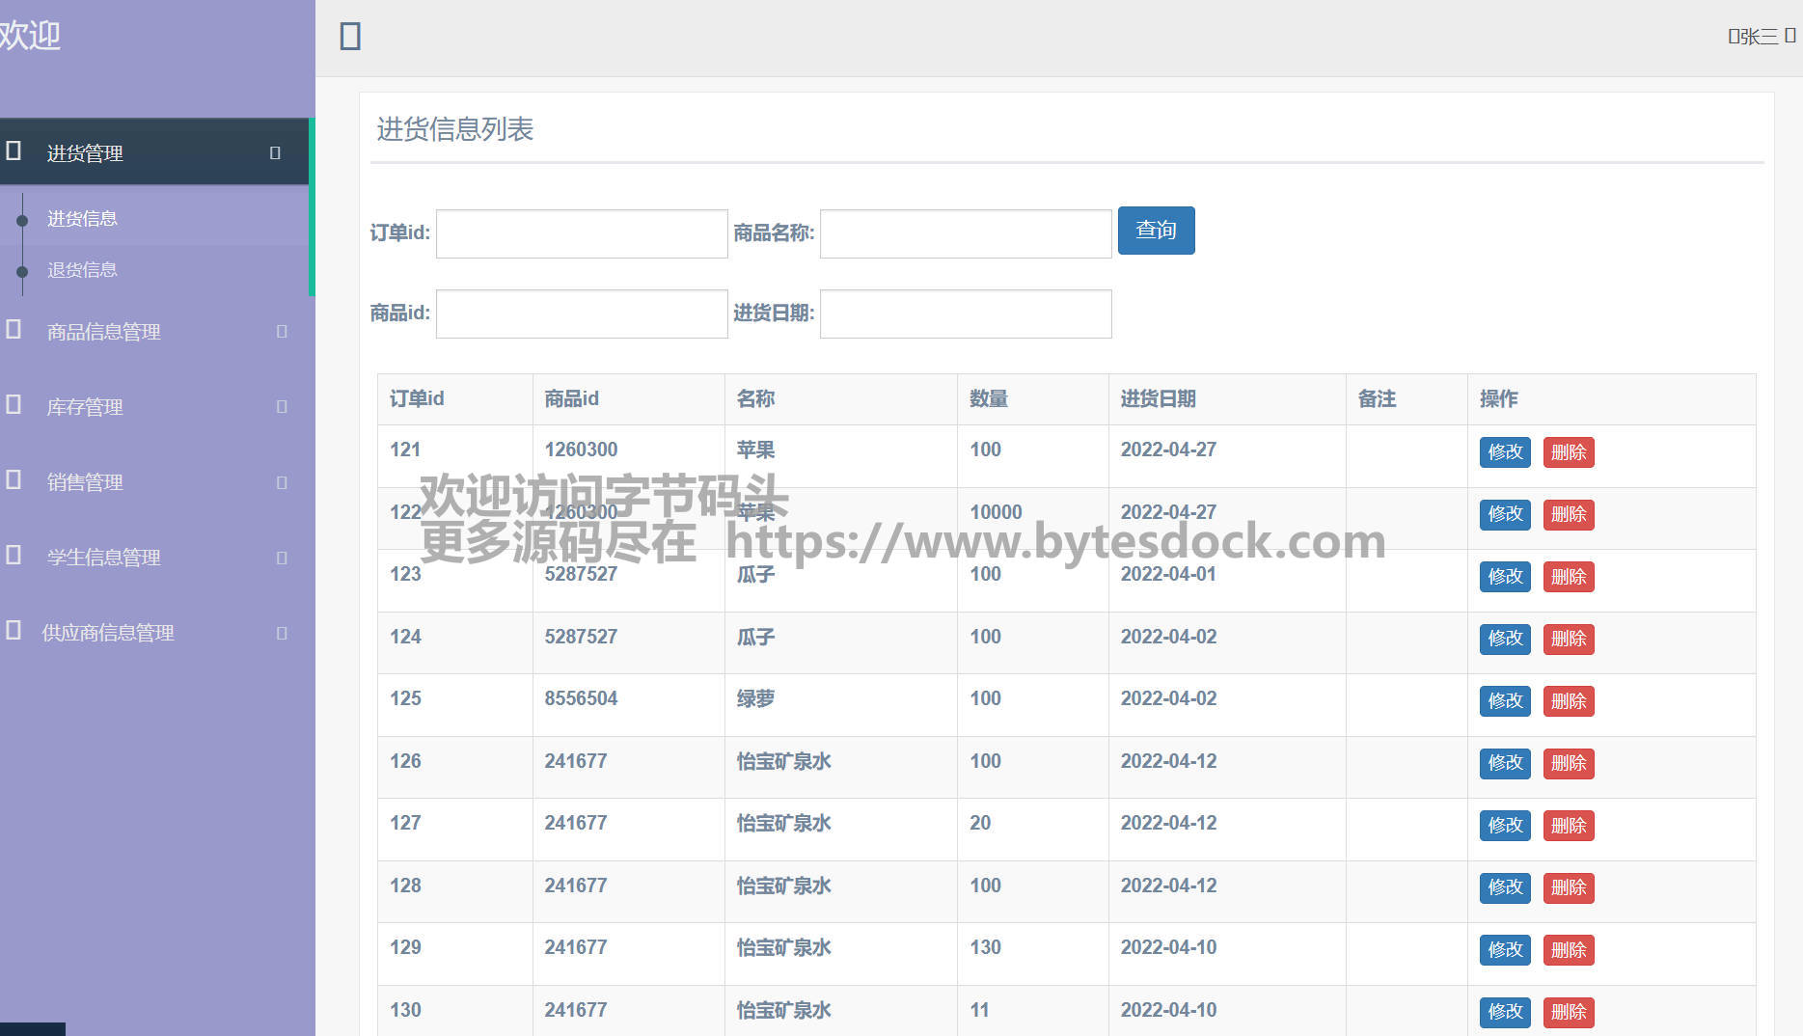Expand the 销售管理 arrow
This screenshot has width=1803, height=1036.
point(282,481)
